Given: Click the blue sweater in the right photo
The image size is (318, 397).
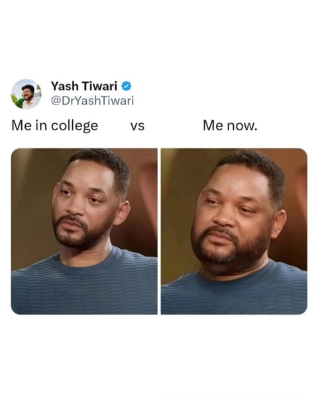Looking at the screenshot, I should 234,291.
